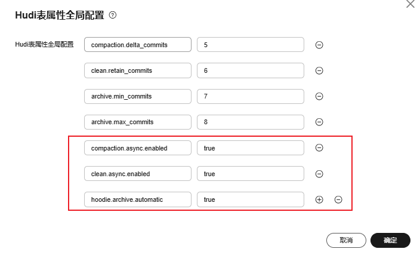Remove the compaction.async.enabled row
Viewport: 420px width, 255px height.
[x=319, y=148]
